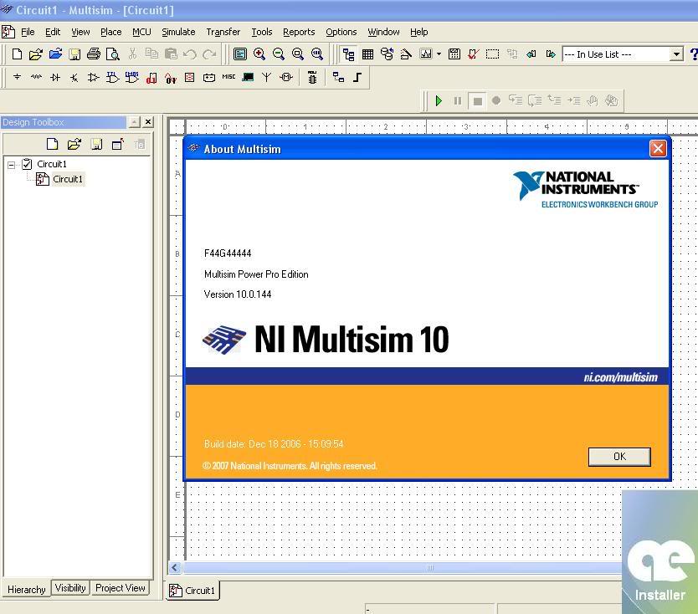Place a Transistor component icon
Screen dimensions: 698x614
pyautogui.click(x=74, y=78)
